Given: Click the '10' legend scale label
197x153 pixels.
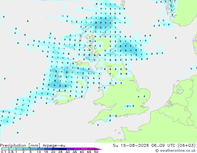Looking at the screenshot, I should (39, 152).
